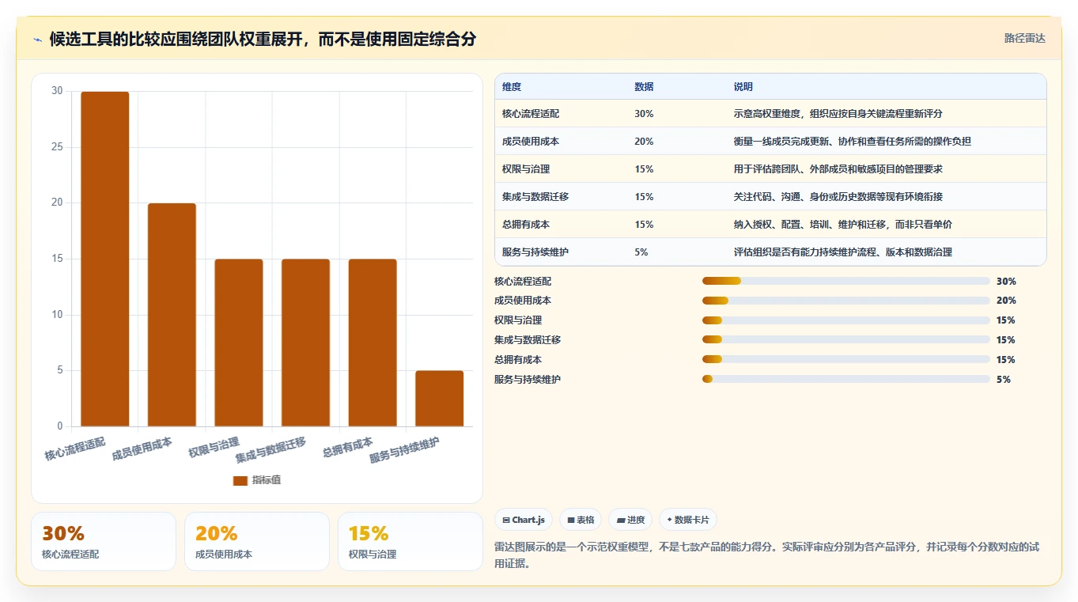Click table cell 服务与持续维护 in 维度 column
Screen dimensions: 1078x602
click(x=535, y=252)
